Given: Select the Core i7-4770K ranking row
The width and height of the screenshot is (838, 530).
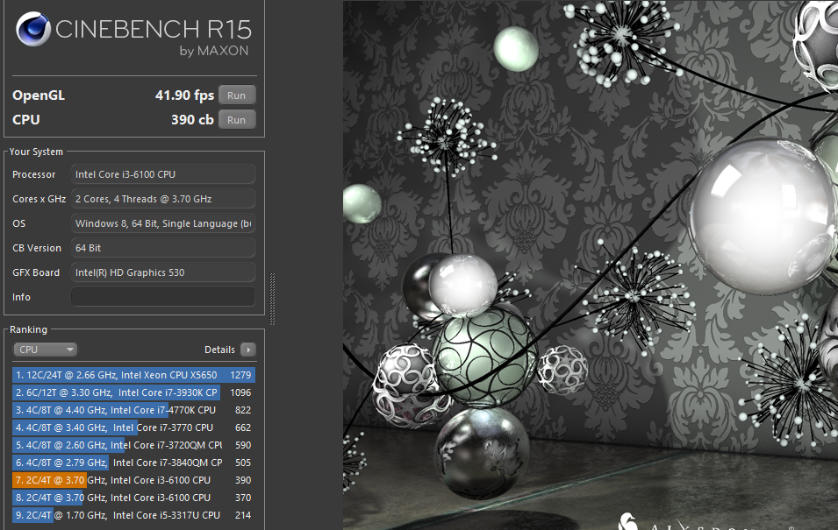Looking at the screenshot, I should 133,411.
